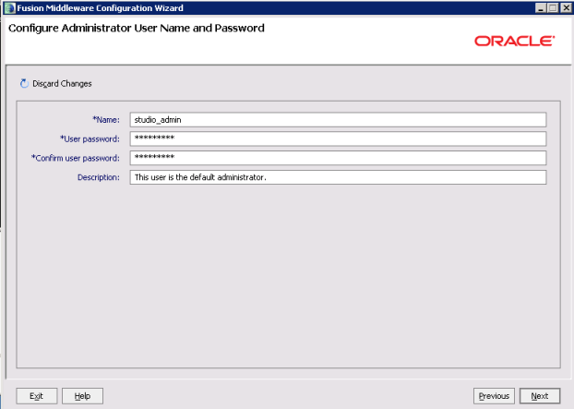Screen dimensions: 574x409
Task: Click the *Name: label
Action: 106,120
